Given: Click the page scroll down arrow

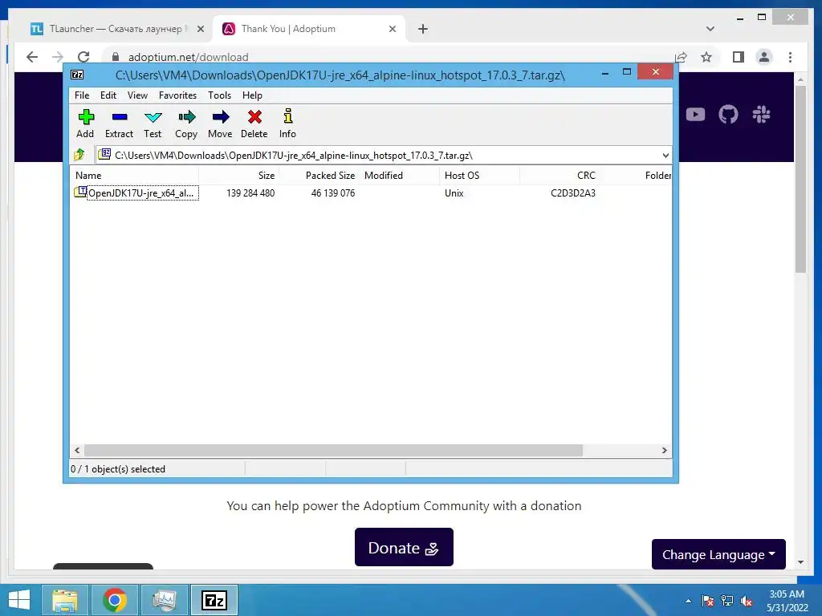Looking at the screenshot, I should 800,562.
